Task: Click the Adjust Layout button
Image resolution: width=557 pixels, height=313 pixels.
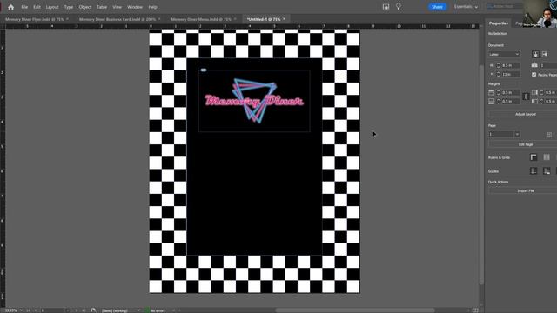Action: pyautogui.click(x=525, y=114)
